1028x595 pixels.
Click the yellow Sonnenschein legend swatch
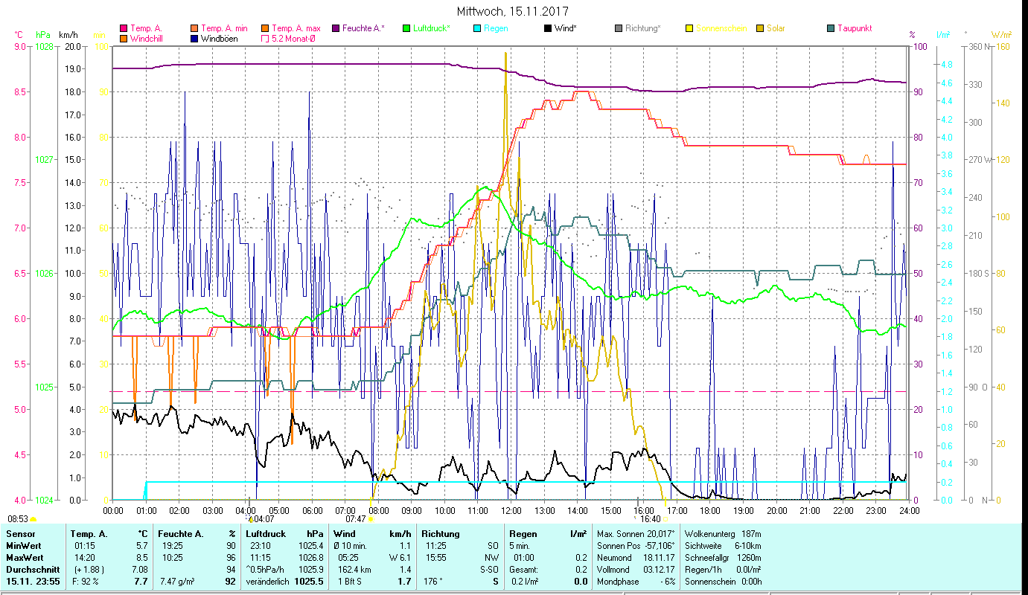click(689, 28)
